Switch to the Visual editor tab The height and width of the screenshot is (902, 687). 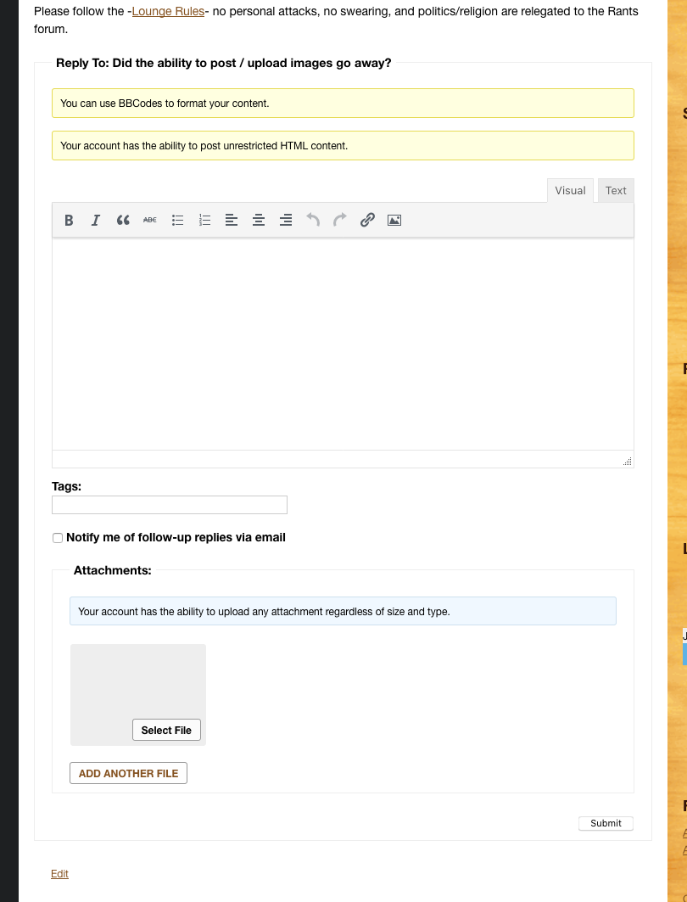pyautogui.click(x=570, y=191)
